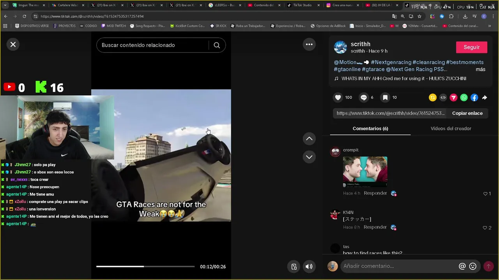
Task: Like crompit's comment
Action: tap(485, 194)
